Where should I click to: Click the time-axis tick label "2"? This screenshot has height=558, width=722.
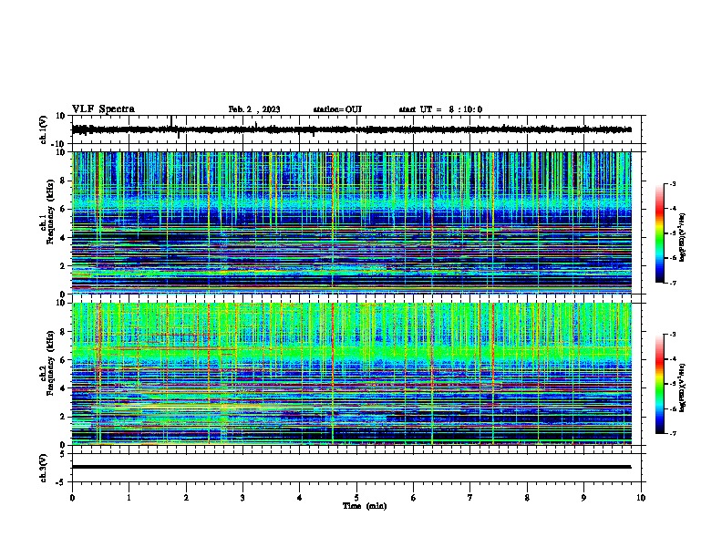pos(186,498)
